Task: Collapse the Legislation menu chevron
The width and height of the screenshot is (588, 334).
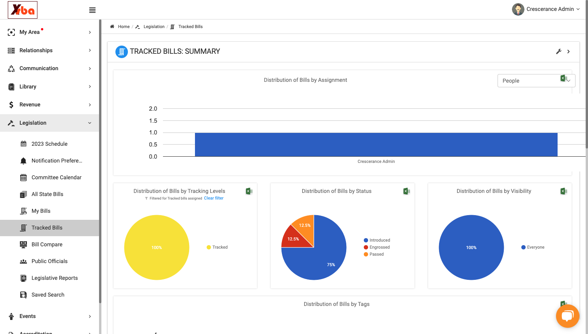Action: 90,123
